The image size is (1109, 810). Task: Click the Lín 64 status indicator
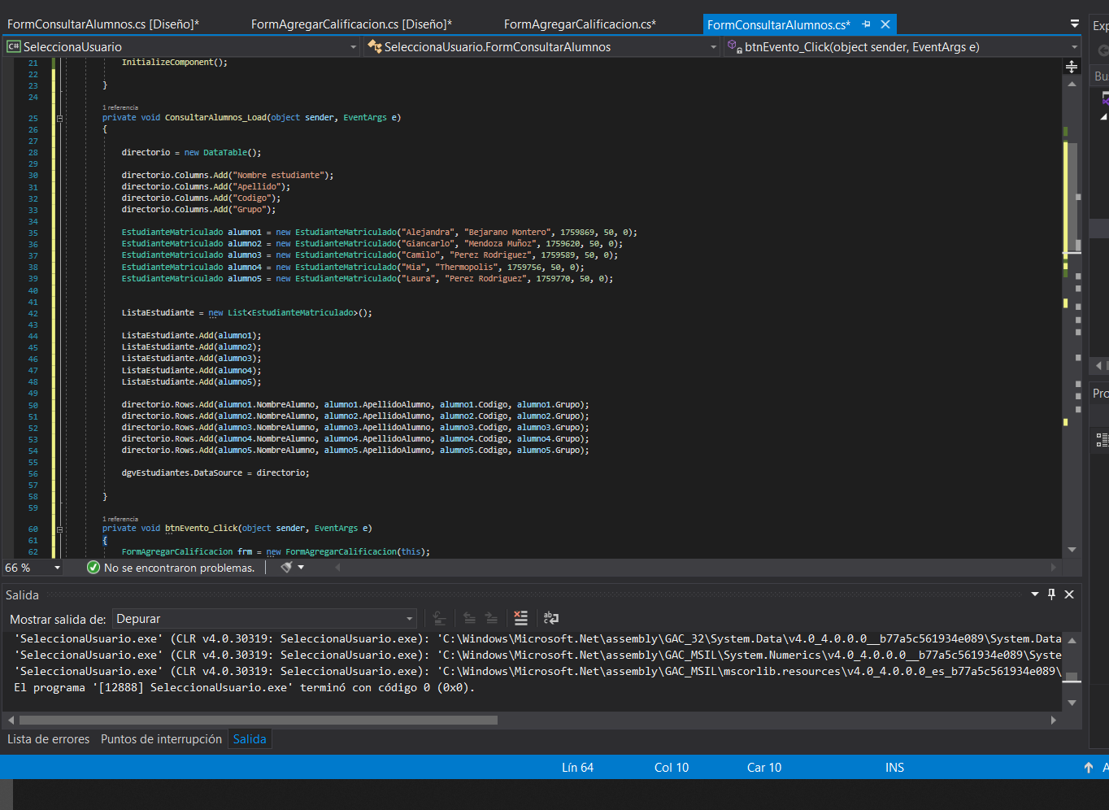577,768
